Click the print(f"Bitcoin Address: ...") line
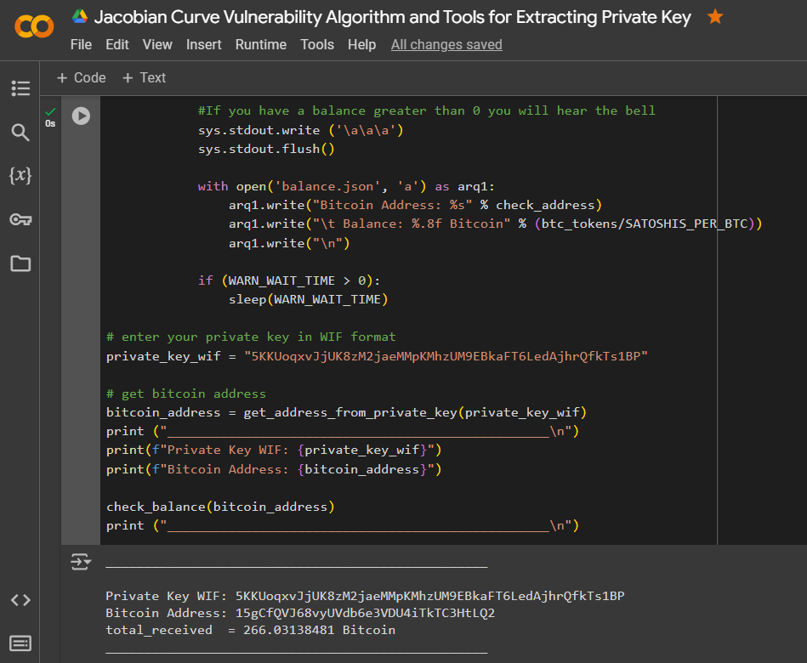 point(274,469)
